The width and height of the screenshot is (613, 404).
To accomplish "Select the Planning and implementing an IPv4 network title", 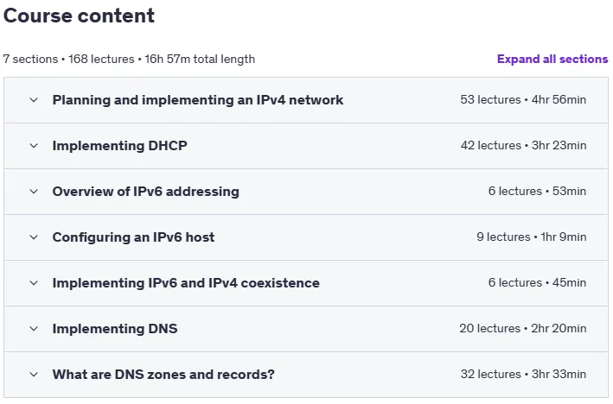I will pos(198,100).
